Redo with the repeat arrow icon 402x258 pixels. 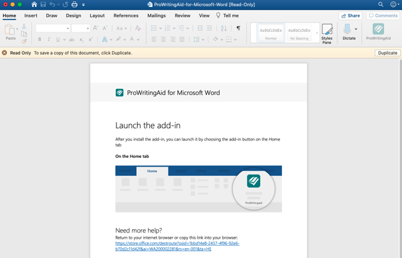(65, 4)
